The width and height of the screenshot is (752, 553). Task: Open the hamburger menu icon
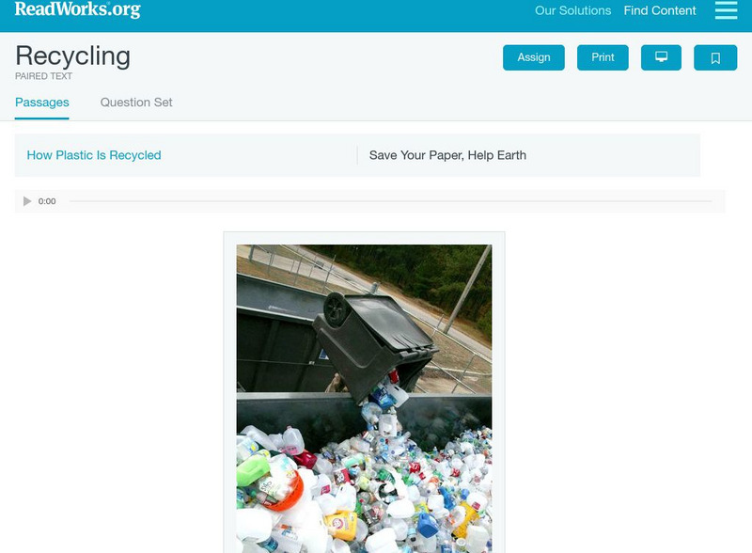point(726,10)
